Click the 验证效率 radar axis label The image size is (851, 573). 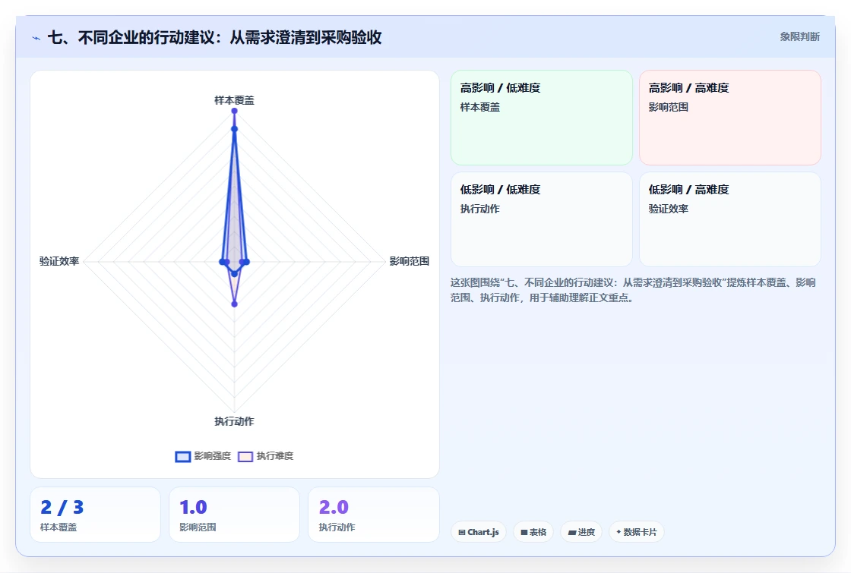(59, 261)
